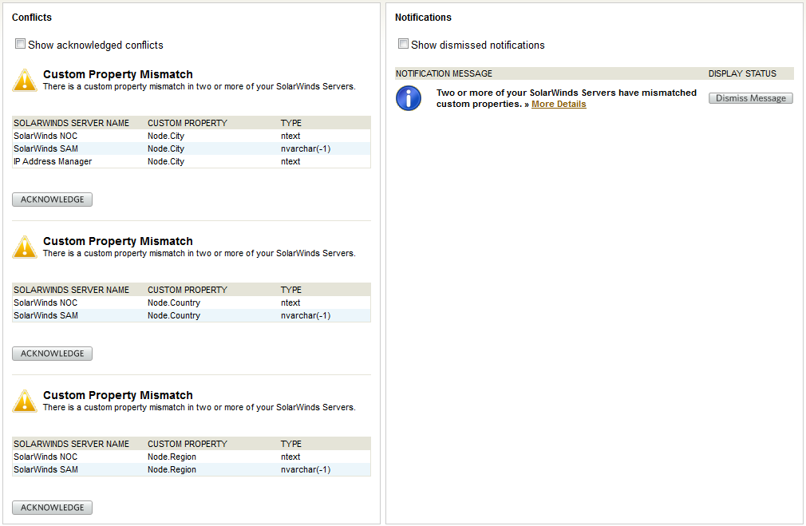
Task: Toggle Show dismissed notifications checkbox
Action: click(x=404, y=45)
